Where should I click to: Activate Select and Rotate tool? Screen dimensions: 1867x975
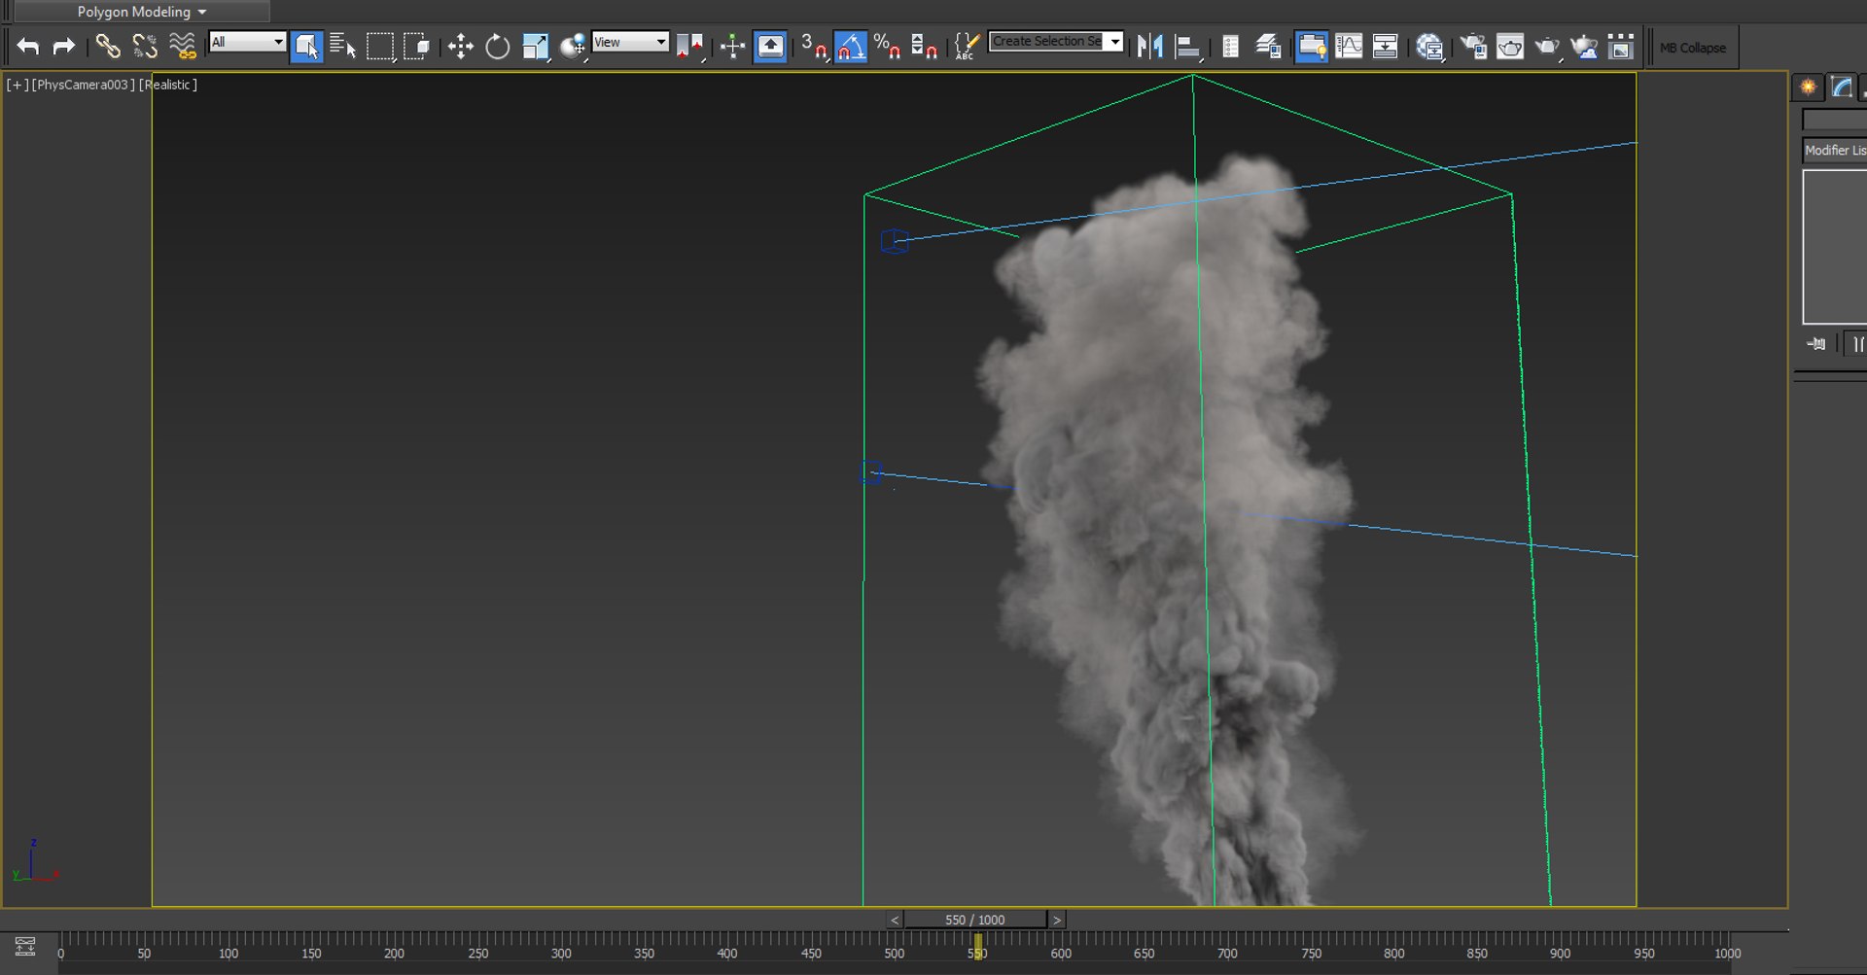coord(498,47)
